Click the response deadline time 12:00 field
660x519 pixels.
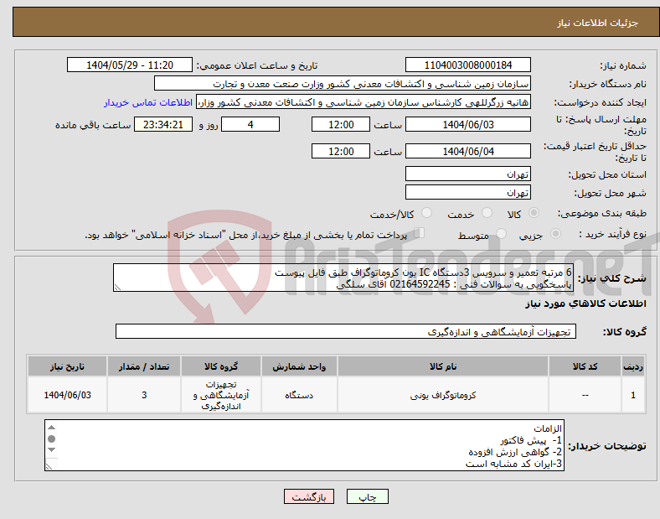pos(341,124)
